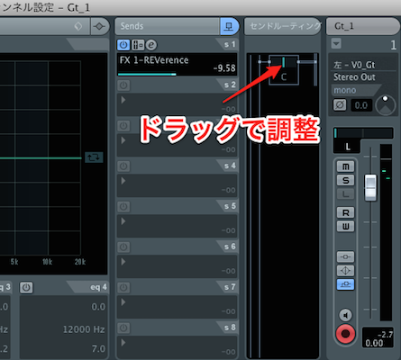Solo the Gt_1 channel with S button
The height and width of the screenshot is (360, 401).
(346, 180)
